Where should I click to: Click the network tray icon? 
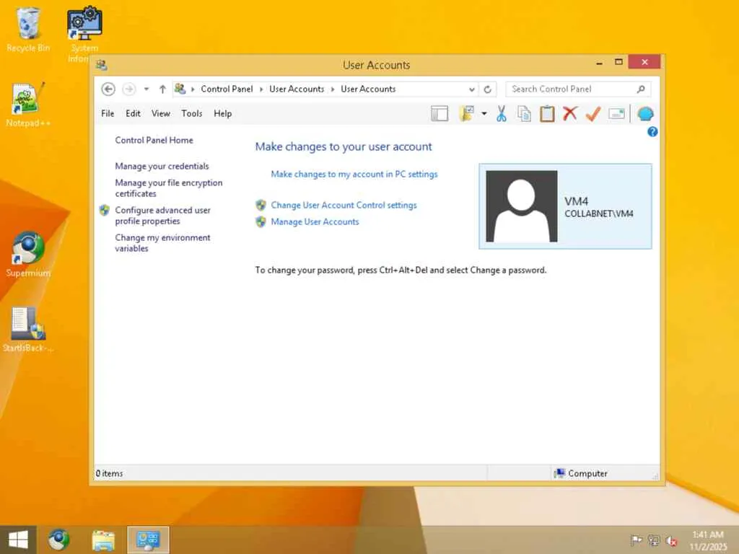654,540
